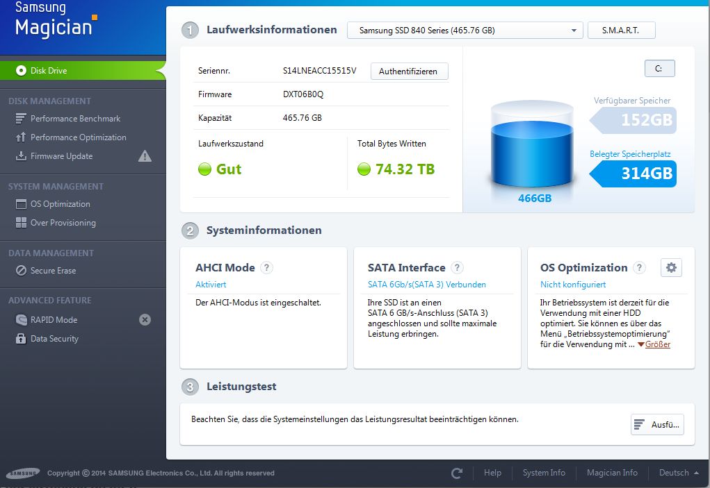Viewport: 710px width, 488px height.
Task: Open Firmware Update page
Action: pyautogui.click(x=62, y=156)
